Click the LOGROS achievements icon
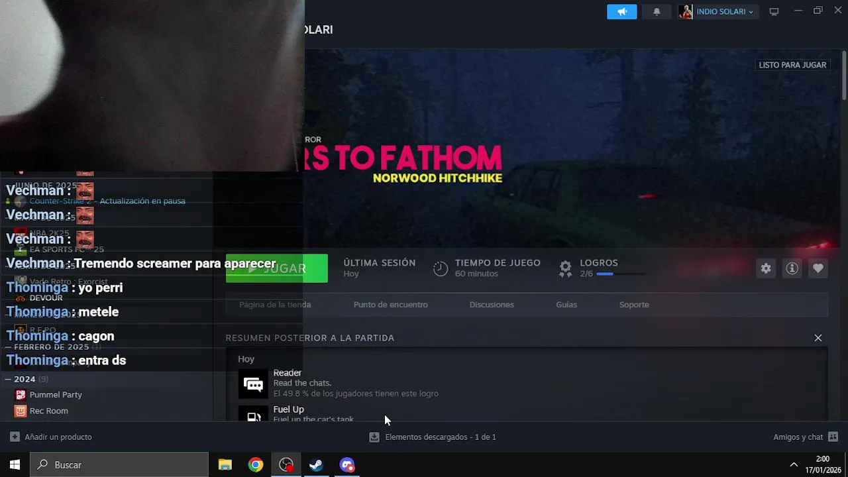The height and width of the screenshot is (477, 848). pos(565,268)
